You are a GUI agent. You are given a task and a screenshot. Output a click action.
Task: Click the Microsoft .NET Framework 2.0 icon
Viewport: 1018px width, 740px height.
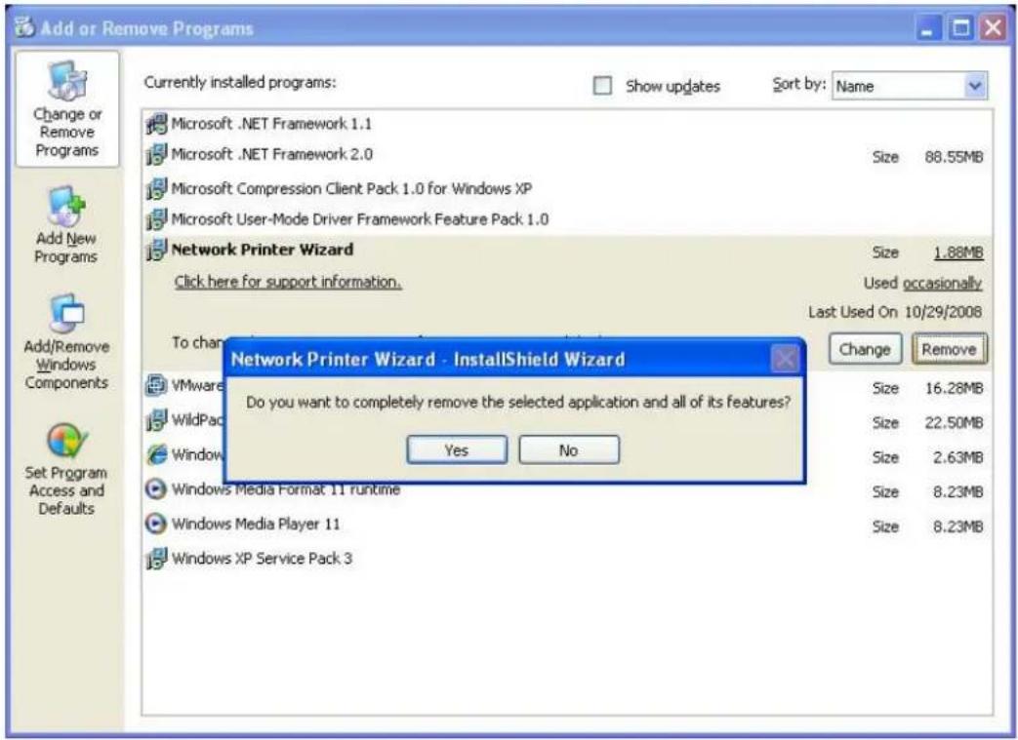(156, 154)
